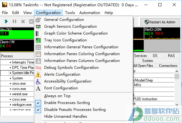Image resolution: width=182 pixels, height=123 pixels.
Task: Select Tray Icon Configuration entry
Action: [65, 40]
